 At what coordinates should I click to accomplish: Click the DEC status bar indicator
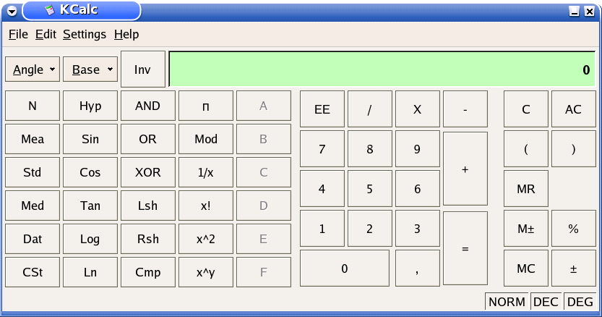tap(546, 302)
